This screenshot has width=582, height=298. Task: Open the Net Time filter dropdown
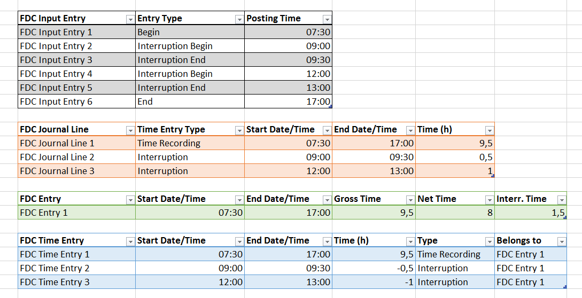pyautogui.click(x=489, y=200)
